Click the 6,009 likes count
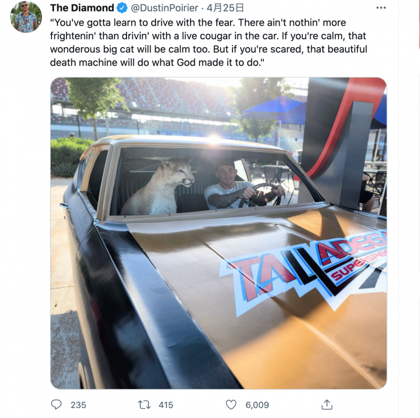Image resolution: width=420 pixels, height=418 pixels. (x=257, y=405)
